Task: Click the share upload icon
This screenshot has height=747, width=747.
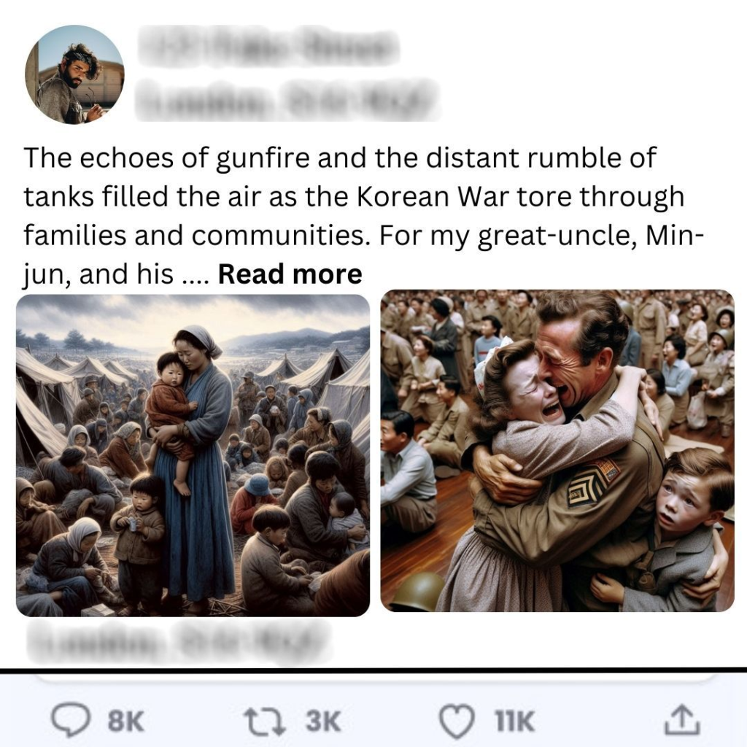Action: coord(681,721)
